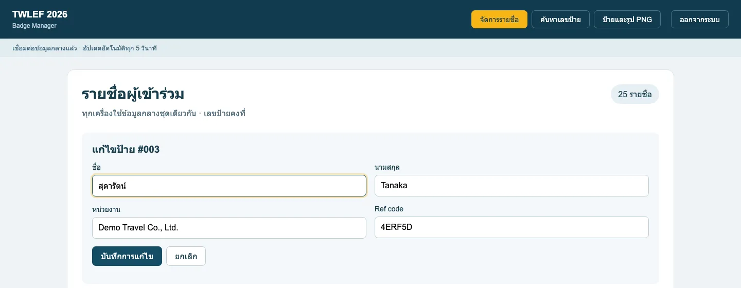Cancel editing with ยกเลิก button
The width and height of the screenshot is (741, 288).
pyautogui.click(x=186, y=256)
